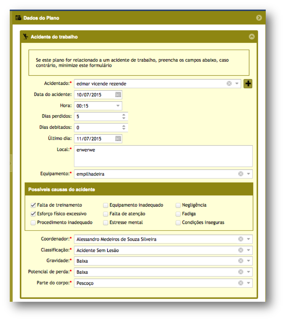The image size is (285, 321).
Task: Open calendar for Data do acidente
Action: click(x=118, y=94)
